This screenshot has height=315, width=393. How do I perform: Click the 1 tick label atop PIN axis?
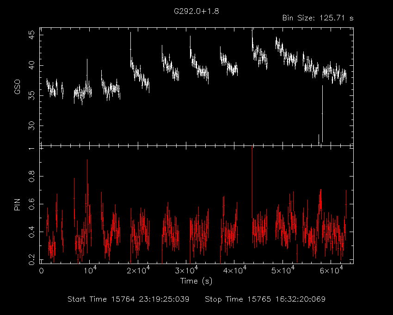(32, 149)
